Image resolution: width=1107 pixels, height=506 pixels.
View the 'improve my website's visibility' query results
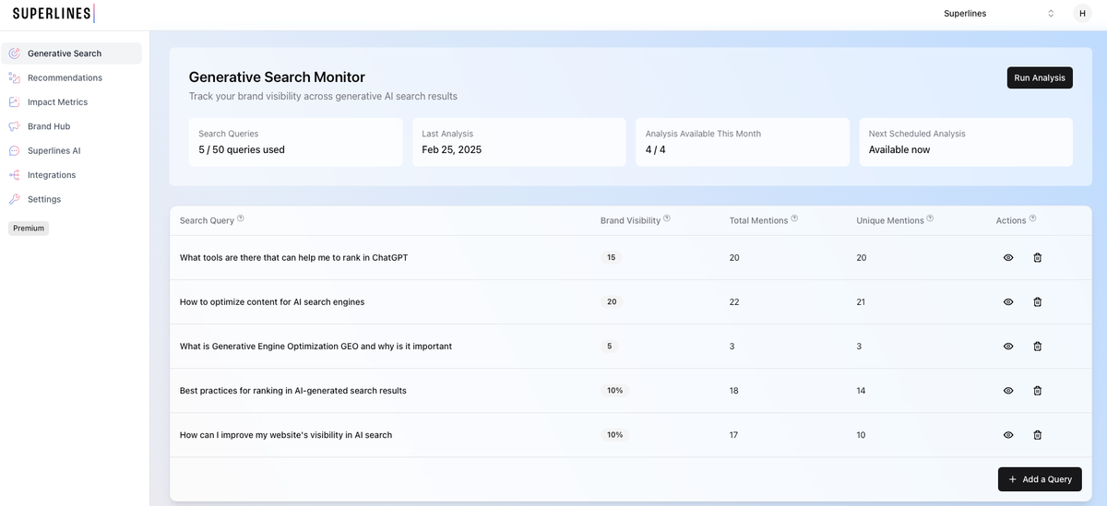click(x=1008, y=435)
